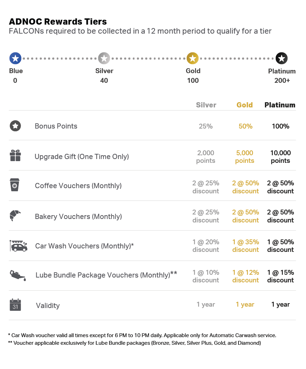306x369 pixels.
Task: Click the Platinum 10,000 points upgrade gift
Action: 280,157
